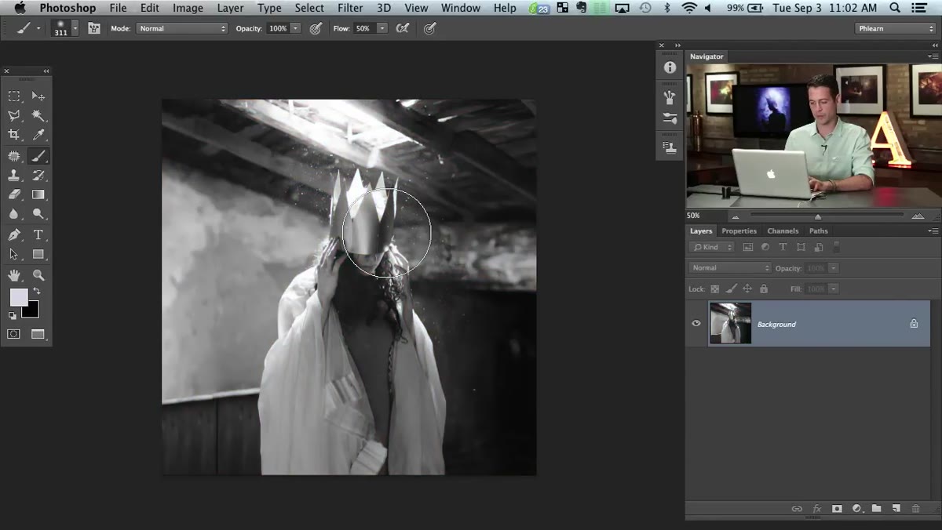Viewport: 942px width, 530px height.
Task: Select the Gradient tool
Action: pos(38,194)
